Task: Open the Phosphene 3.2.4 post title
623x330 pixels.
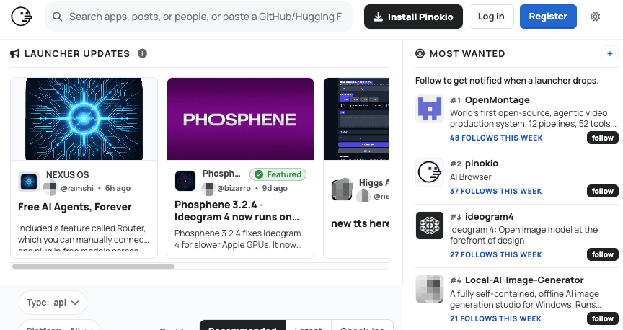Action: [237, 211]
